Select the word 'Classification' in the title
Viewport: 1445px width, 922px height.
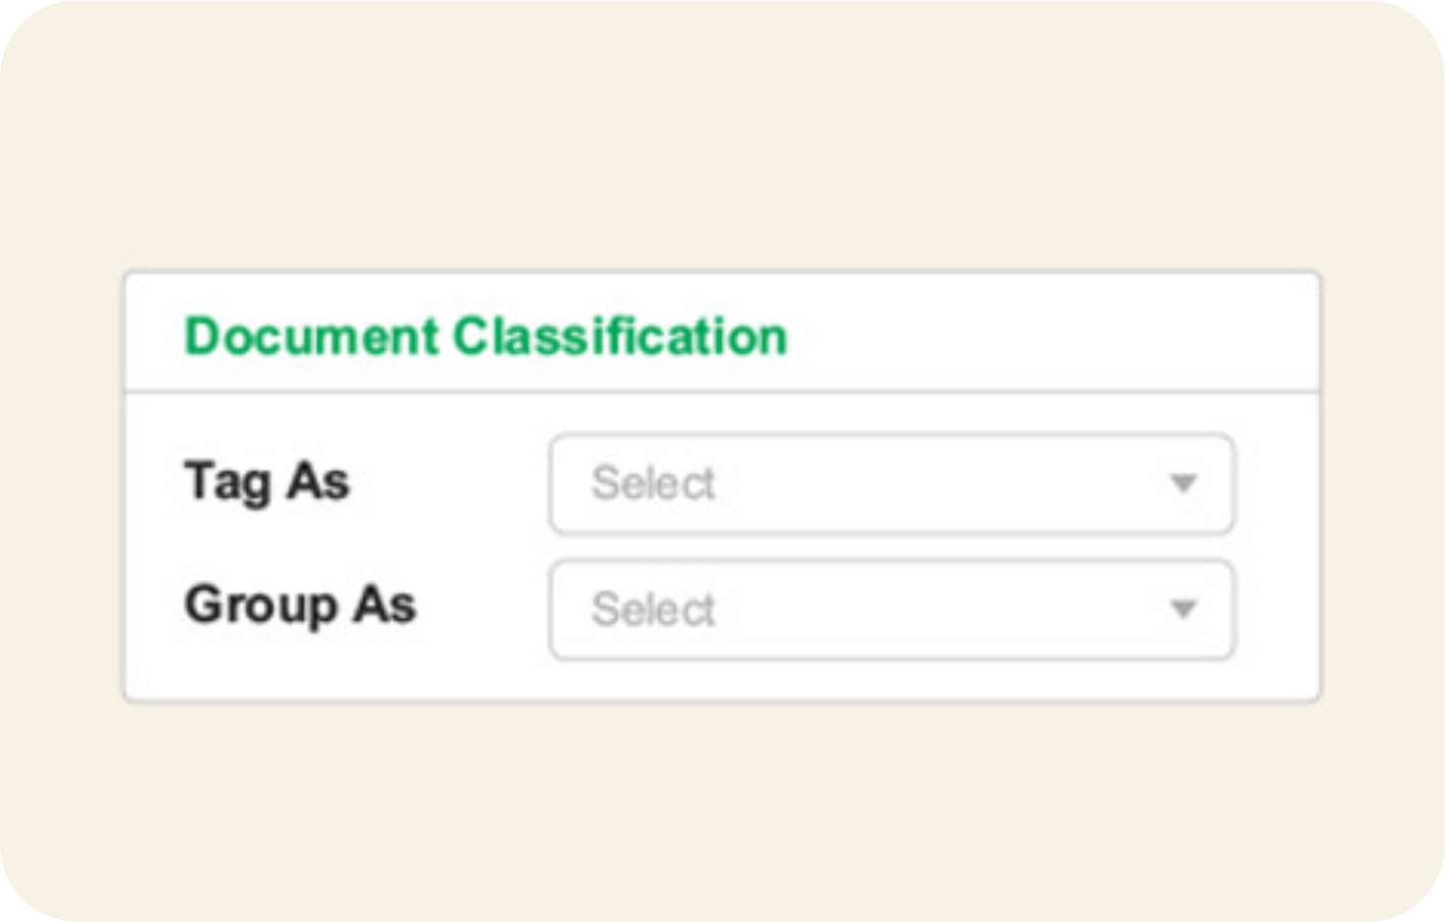[x=620, y=336]
